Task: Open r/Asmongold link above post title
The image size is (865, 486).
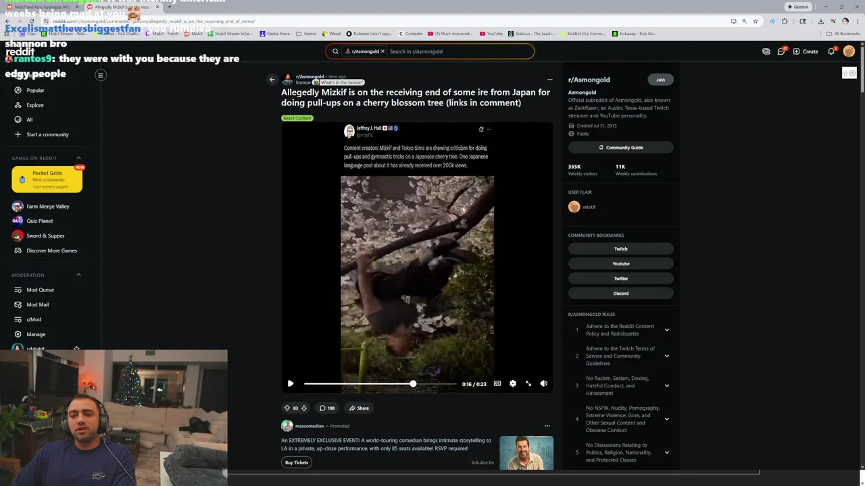Action: pyautogui.click(x=310, y=77)
